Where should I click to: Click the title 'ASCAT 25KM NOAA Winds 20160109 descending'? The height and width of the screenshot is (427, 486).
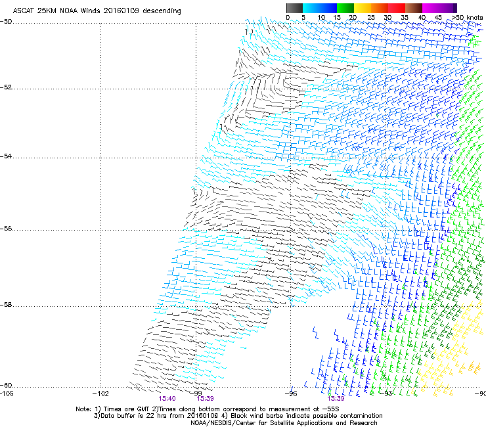(97, 11)
